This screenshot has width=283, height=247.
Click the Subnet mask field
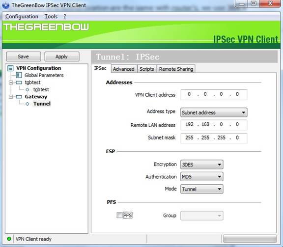[214, 138]
